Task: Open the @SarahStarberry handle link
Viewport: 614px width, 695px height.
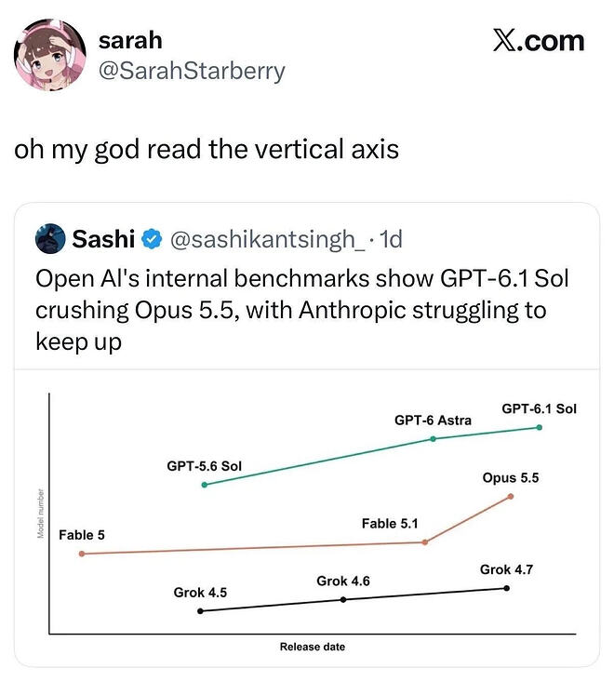Action: [x=192, y=71]
